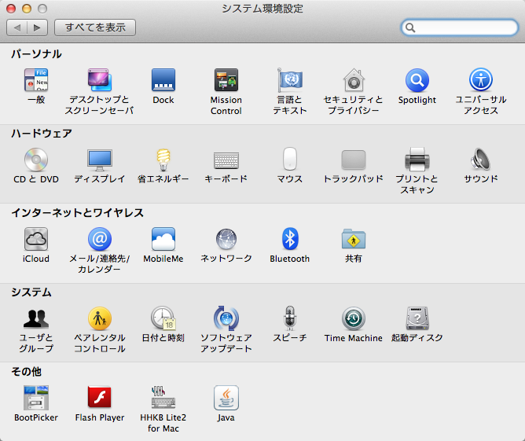The width and height of the screenshot is (525, 441).
Task: Focus the toolbar search field
Action: coord(460,28)
